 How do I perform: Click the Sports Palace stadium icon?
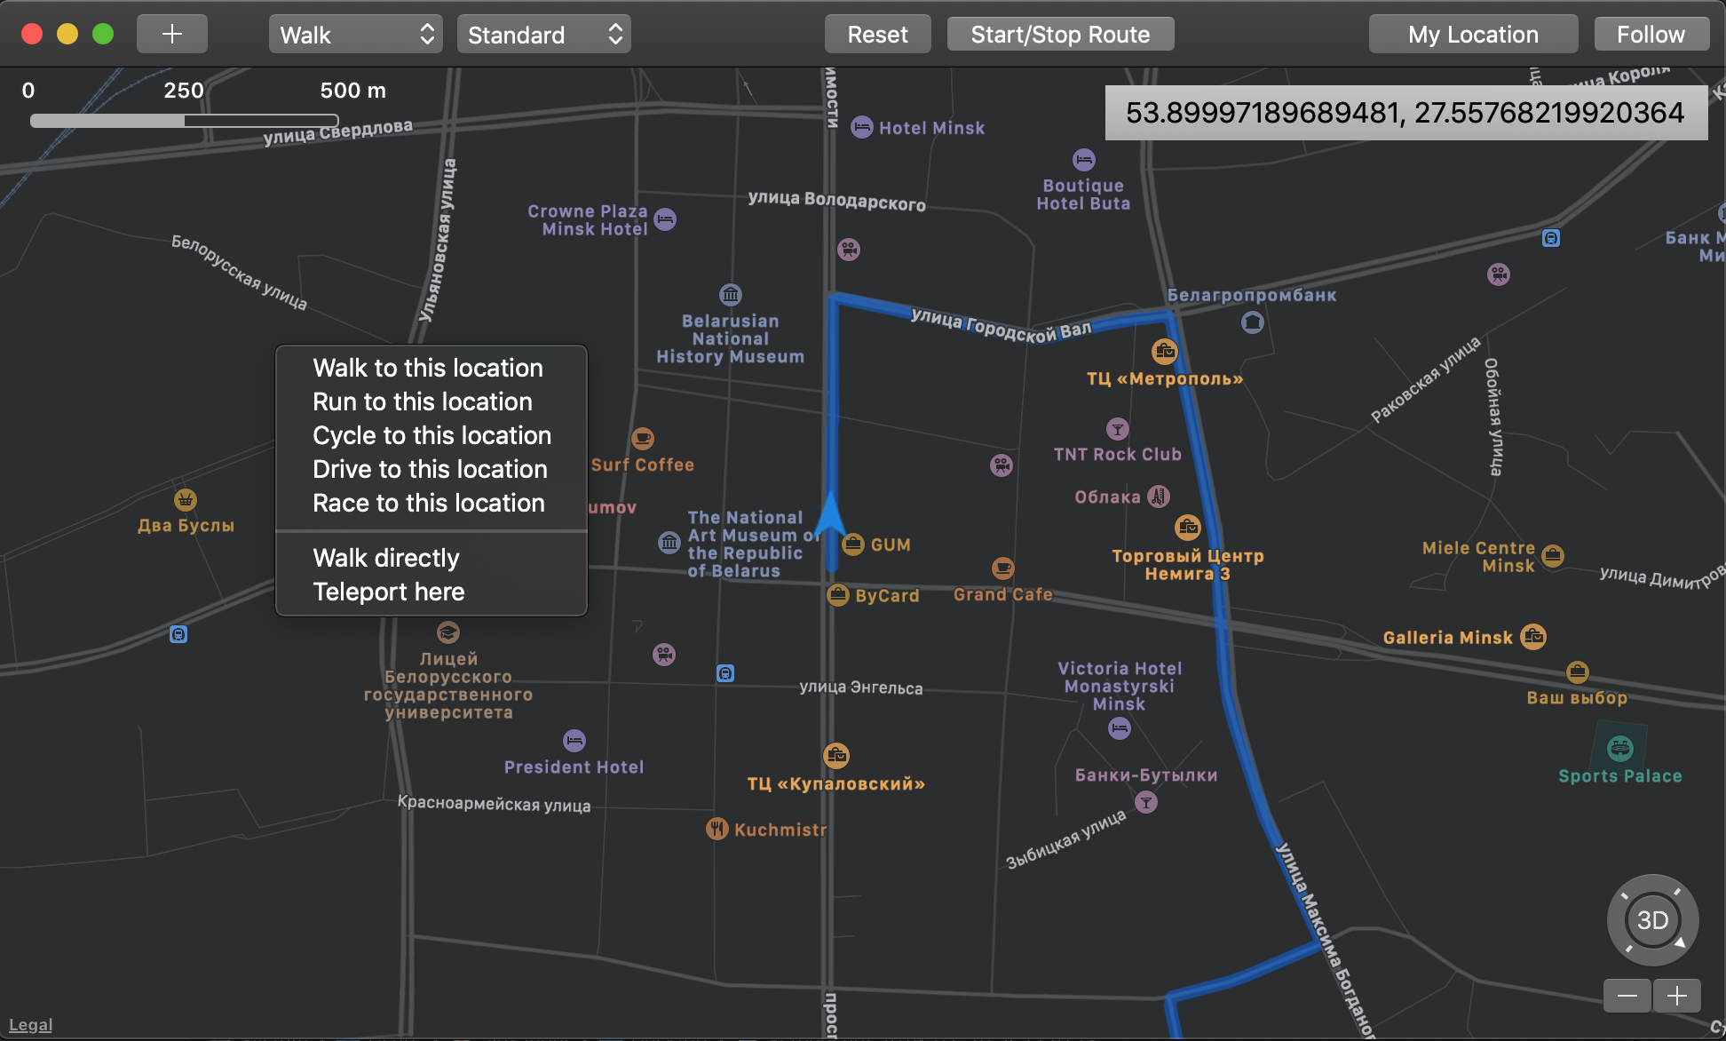pos(1619,748)
